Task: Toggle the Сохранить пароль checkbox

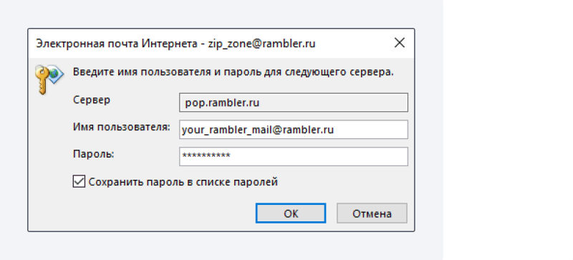Action: tap(79, 182)
